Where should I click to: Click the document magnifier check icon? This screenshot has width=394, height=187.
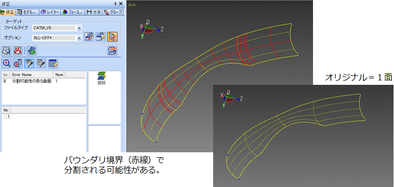point(6,51)
